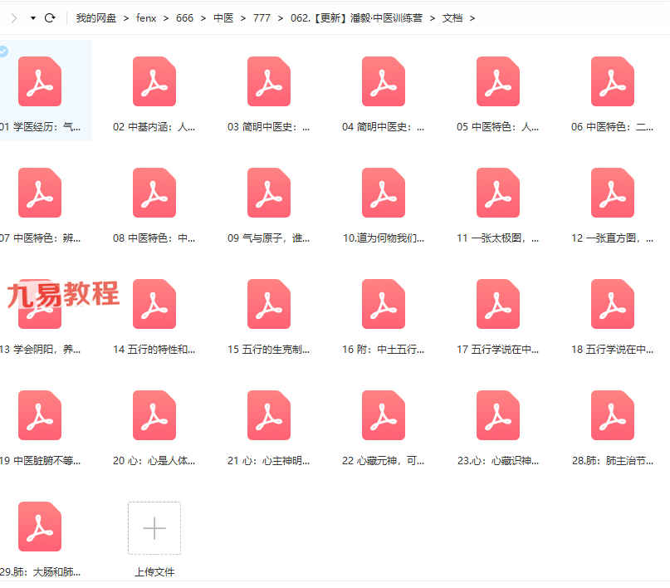This screenshot has height=588, width=670.
Task: Open PDF icon for 16 附：中土五行
Action: (x=384, y=304)
